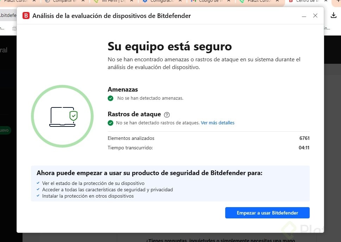Click the browser downloads icon
341x242 pixels.
pyautogui.click(x=333, y=15)
